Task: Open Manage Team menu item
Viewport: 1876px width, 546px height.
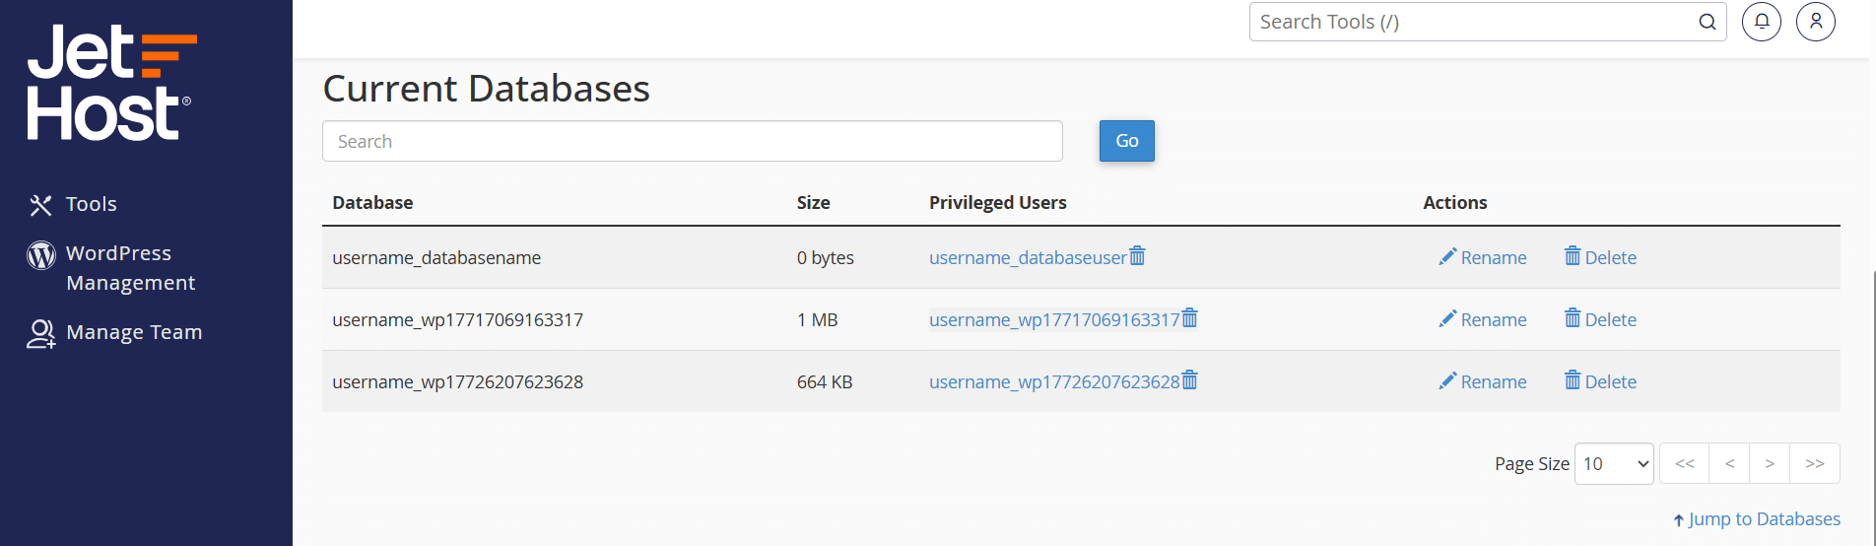Action: tap(134, 332)
